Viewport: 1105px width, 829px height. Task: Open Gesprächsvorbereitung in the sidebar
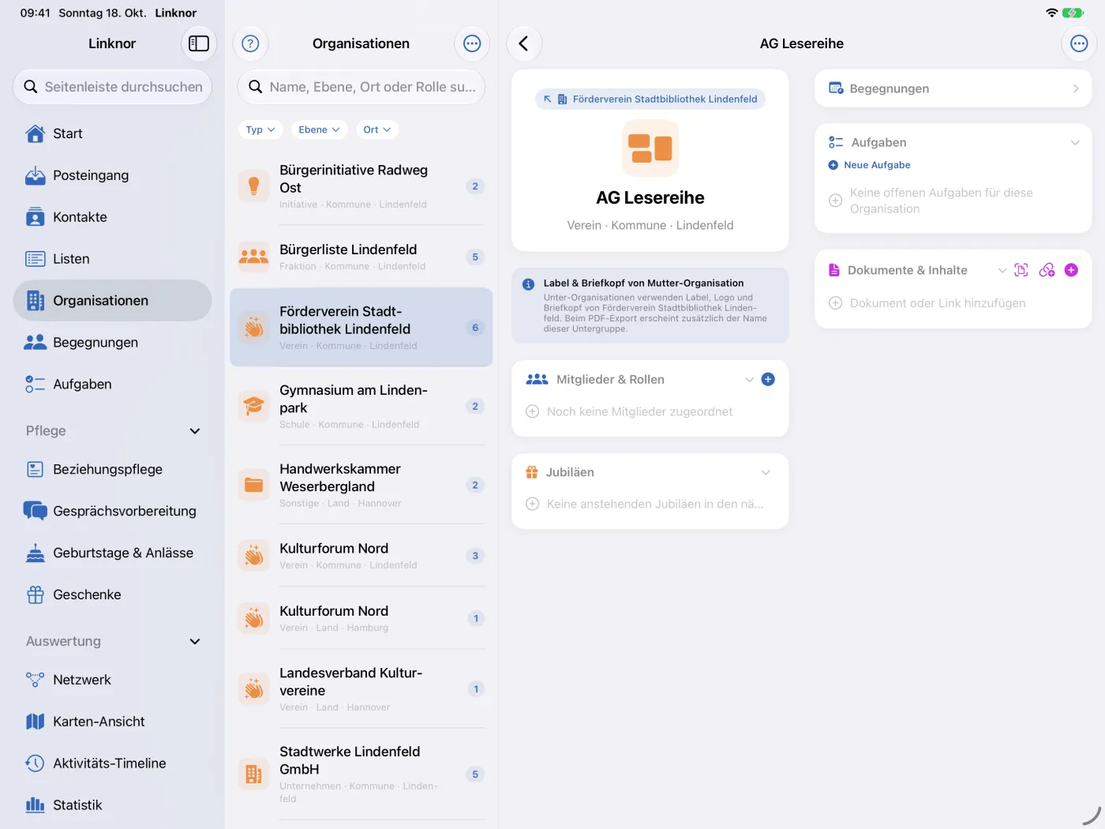click(x=112, y=511)
